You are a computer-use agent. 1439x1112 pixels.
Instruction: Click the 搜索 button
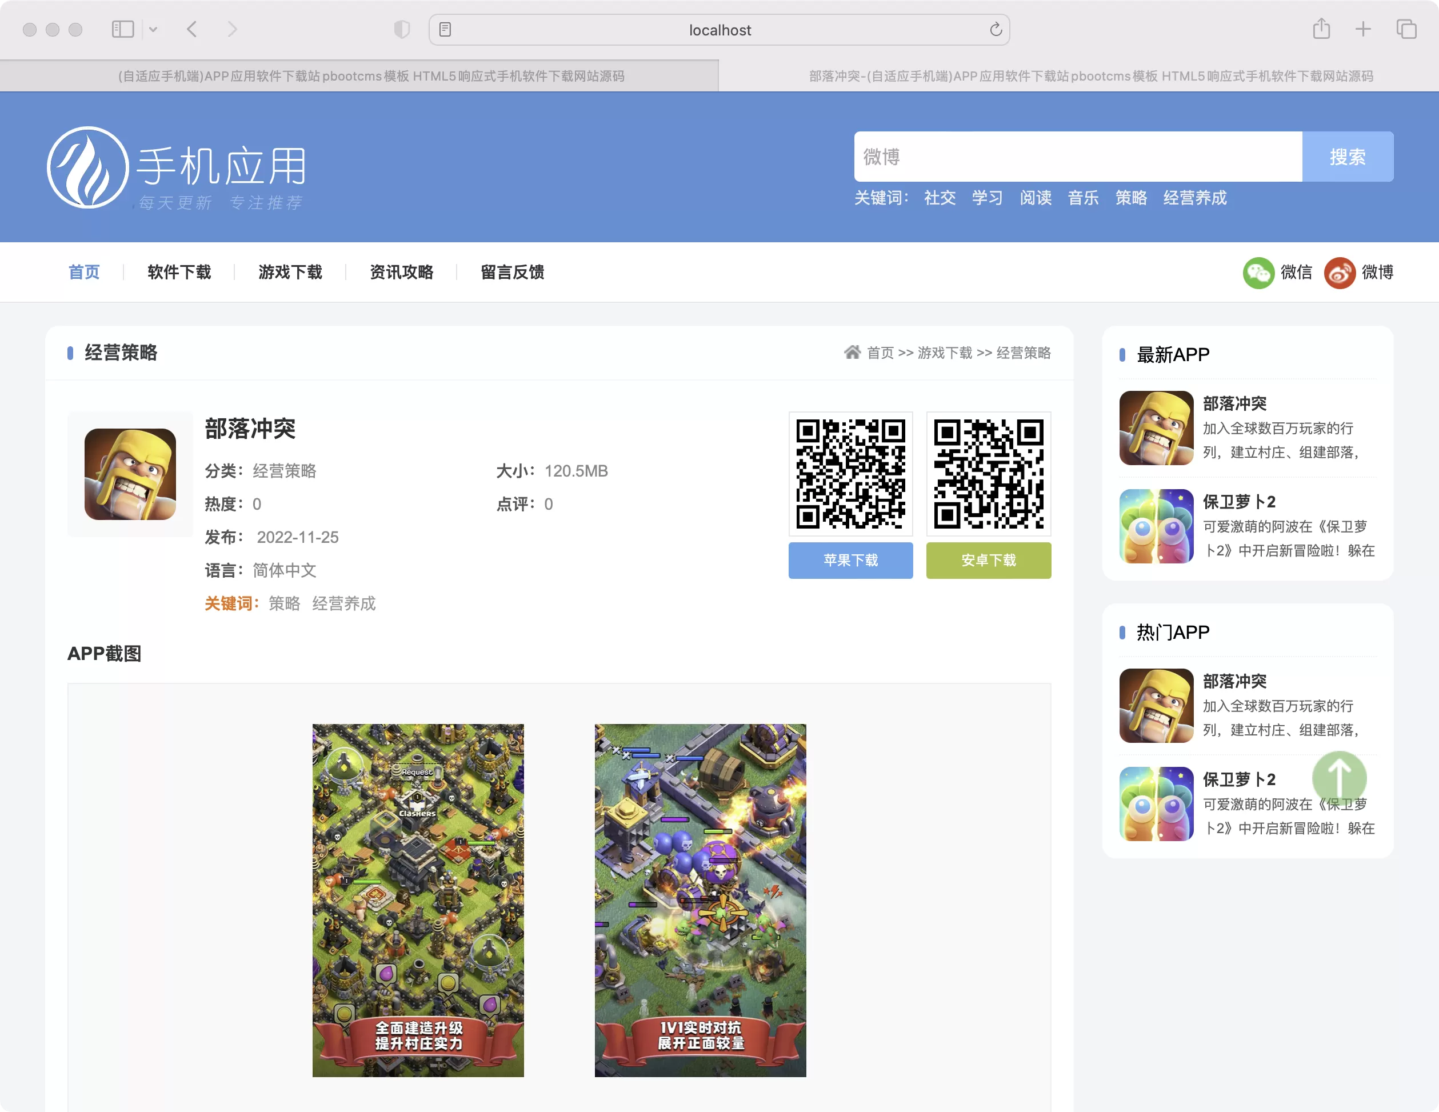(x=1348, y=157)
